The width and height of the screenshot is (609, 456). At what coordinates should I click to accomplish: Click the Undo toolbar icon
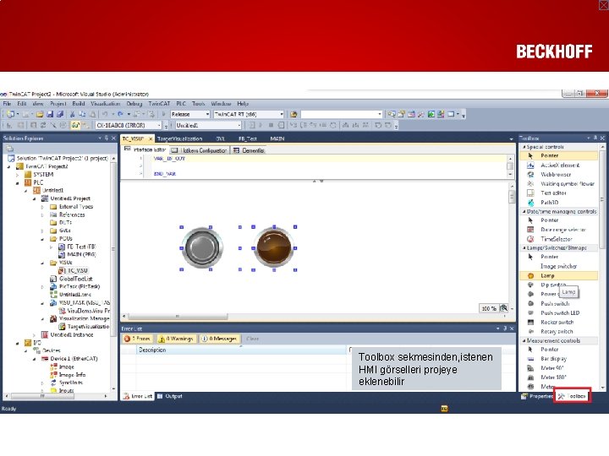pyautogui.click(x=105, y=114)
